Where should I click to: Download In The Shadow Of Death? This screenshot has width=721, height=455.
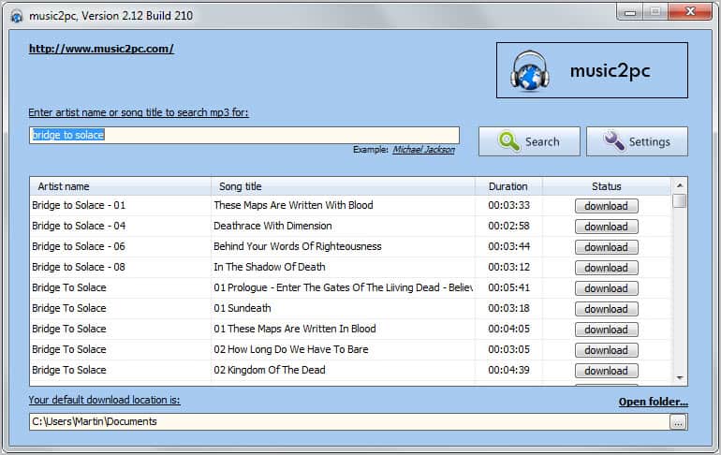pos(606,268)
